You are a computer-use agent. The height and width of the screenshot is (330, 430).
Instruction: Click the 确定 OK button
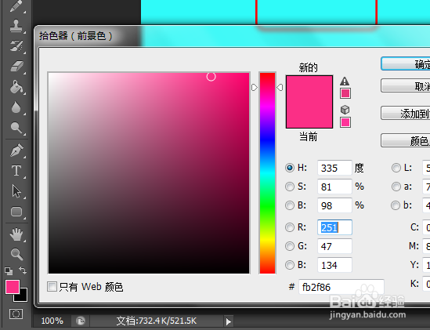406,64
